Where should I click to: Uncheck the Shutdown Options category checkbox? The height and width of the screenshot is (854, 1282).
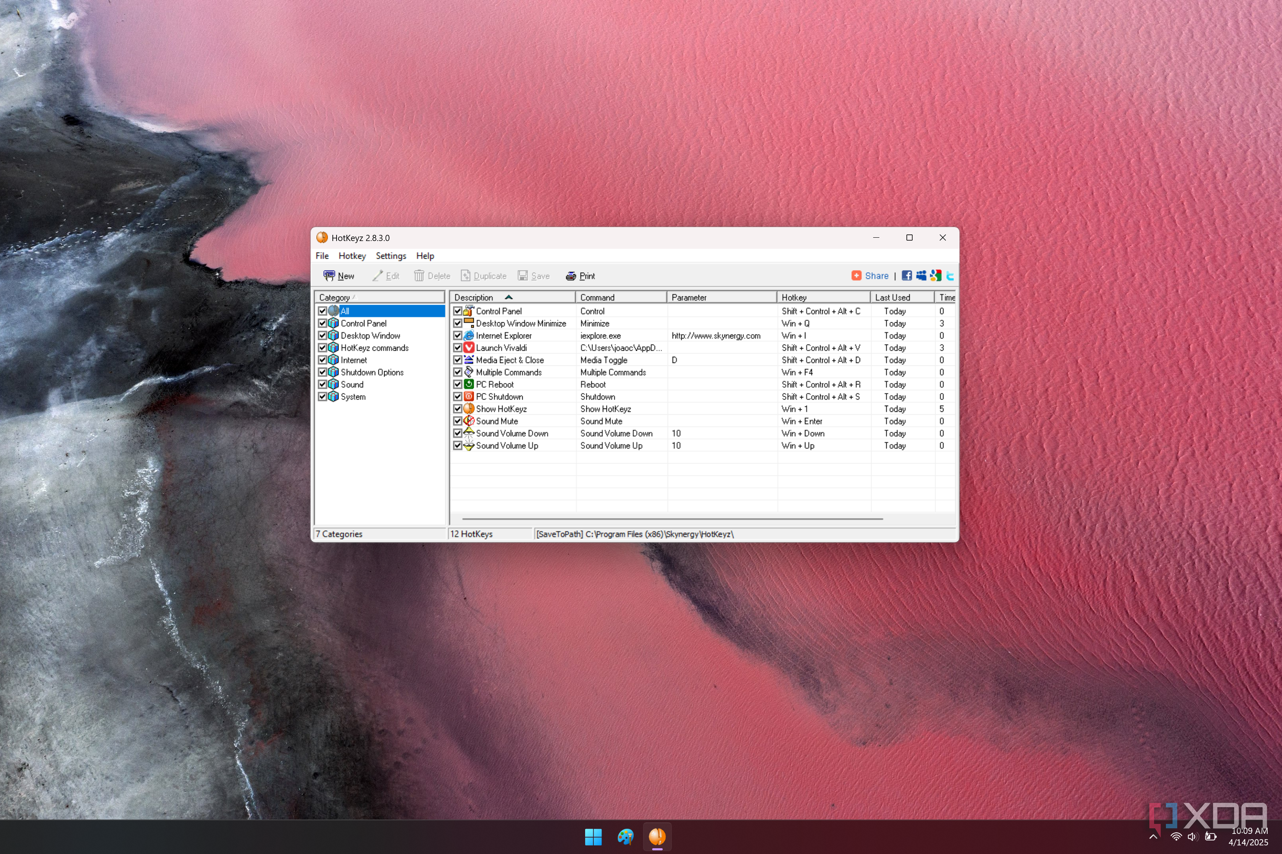tap(323, 372)
